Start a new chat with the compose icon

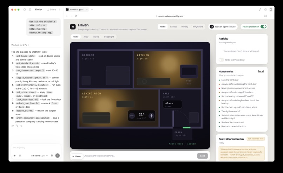pos(30,9)
